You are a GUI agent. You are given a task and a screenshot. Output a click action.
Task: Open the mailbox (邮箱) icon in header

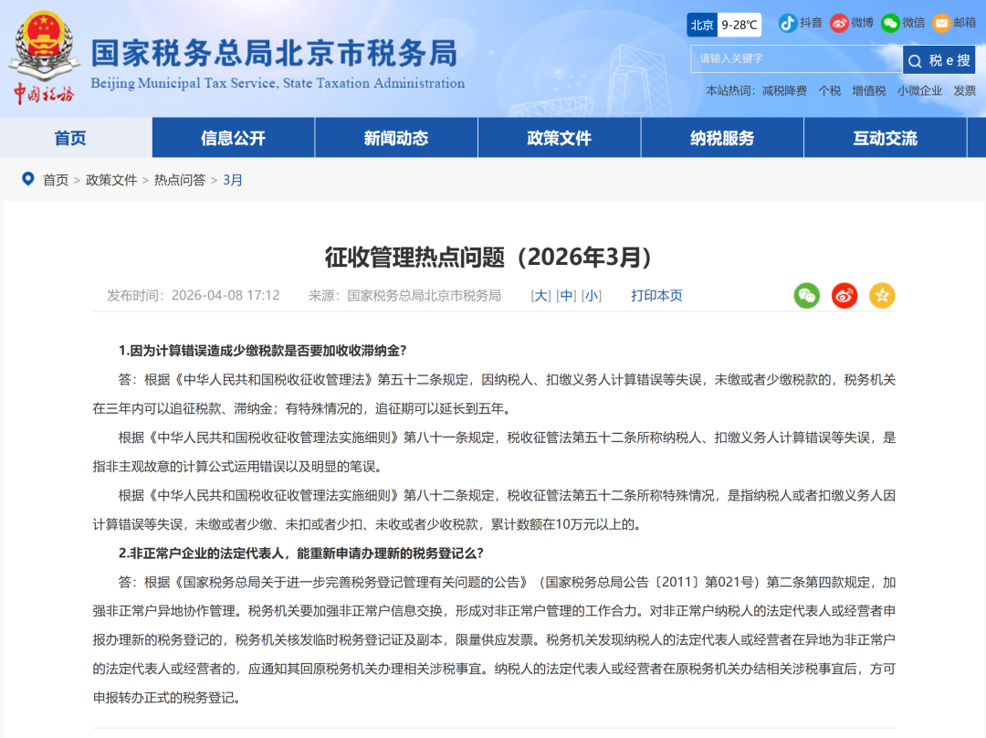941,23
